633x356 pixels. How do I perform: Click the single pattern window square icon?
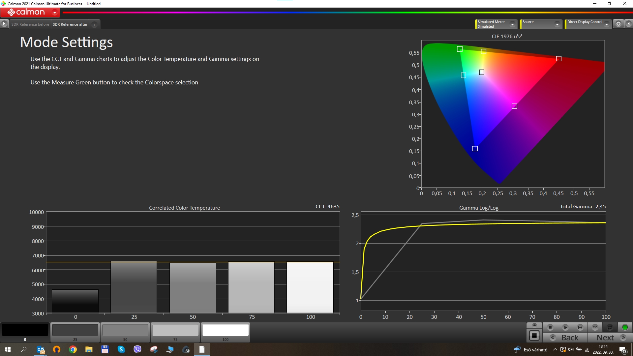(534, 336)
